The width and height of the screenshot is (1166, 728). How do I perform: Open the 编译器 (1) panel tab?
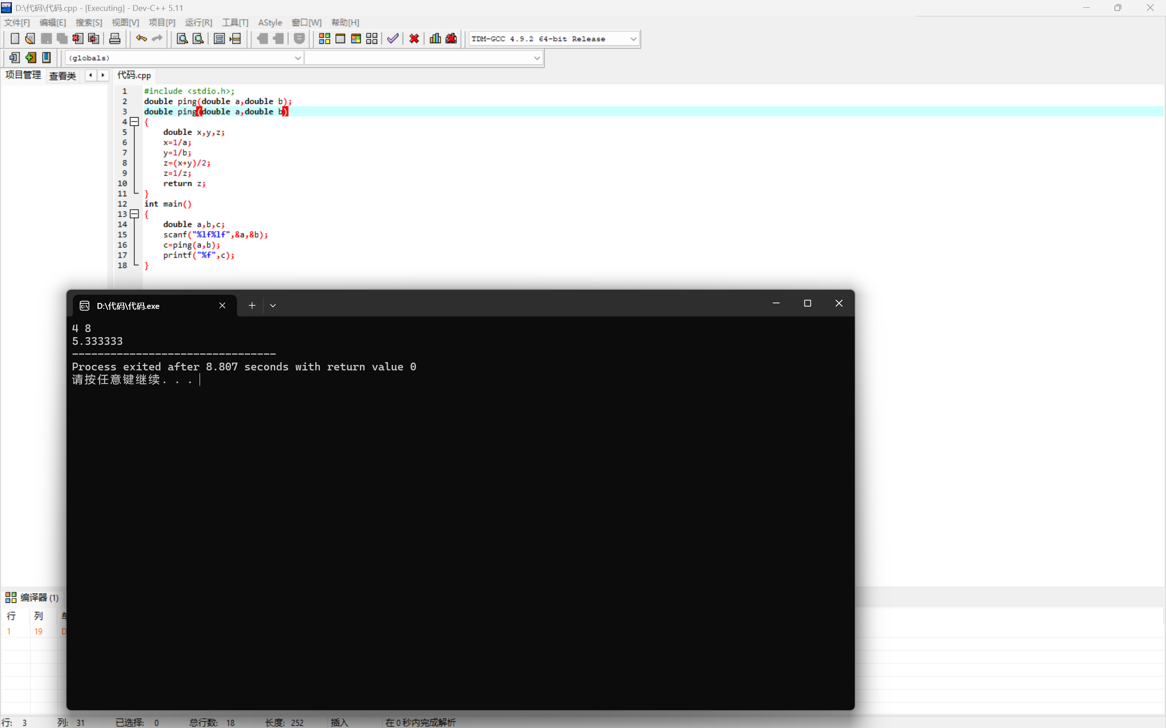click(33, 598)
